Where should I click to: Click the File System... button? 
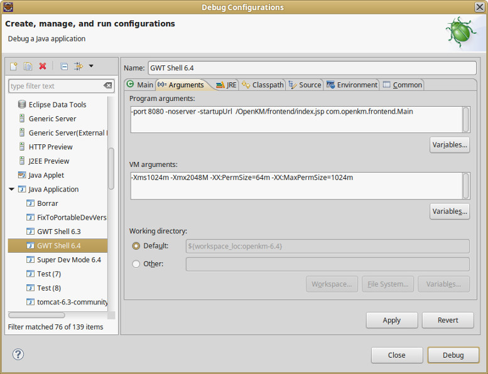coord(388,284)
